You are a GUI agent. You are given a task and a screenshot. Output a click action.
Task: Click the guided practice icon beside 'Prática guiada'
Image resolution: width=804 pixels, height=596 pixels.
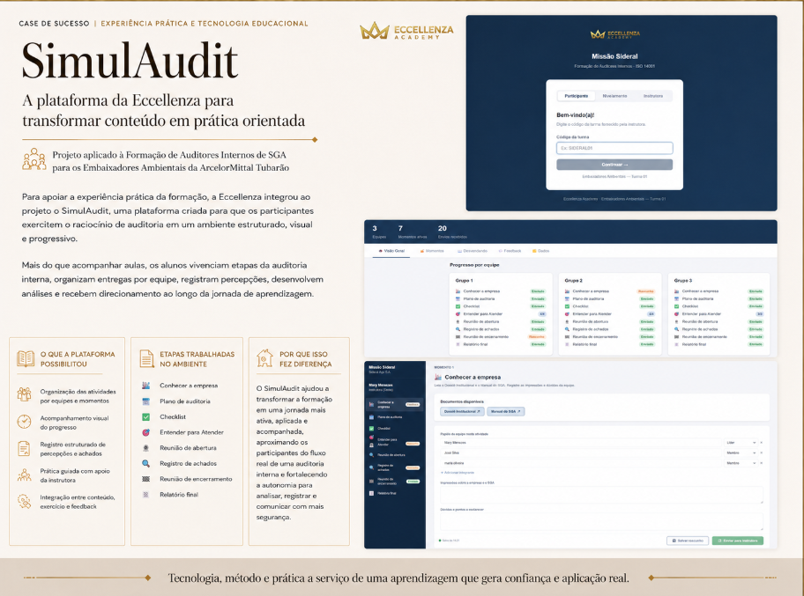pyautogui.click(x=24, y=475)
